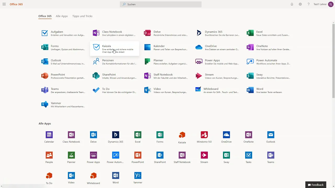Open Planner tile with Pläne erstellen description
Image resolution: width=335 pixels, height=188 pixels.
click(x=166, y=62)
